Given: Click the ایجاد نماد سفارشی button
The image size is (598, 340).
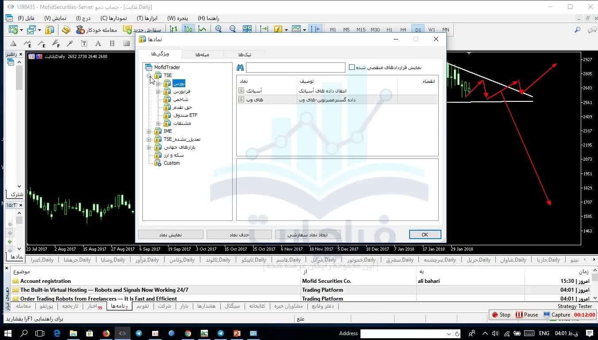Looking at the screenshot, I should 307,235.
